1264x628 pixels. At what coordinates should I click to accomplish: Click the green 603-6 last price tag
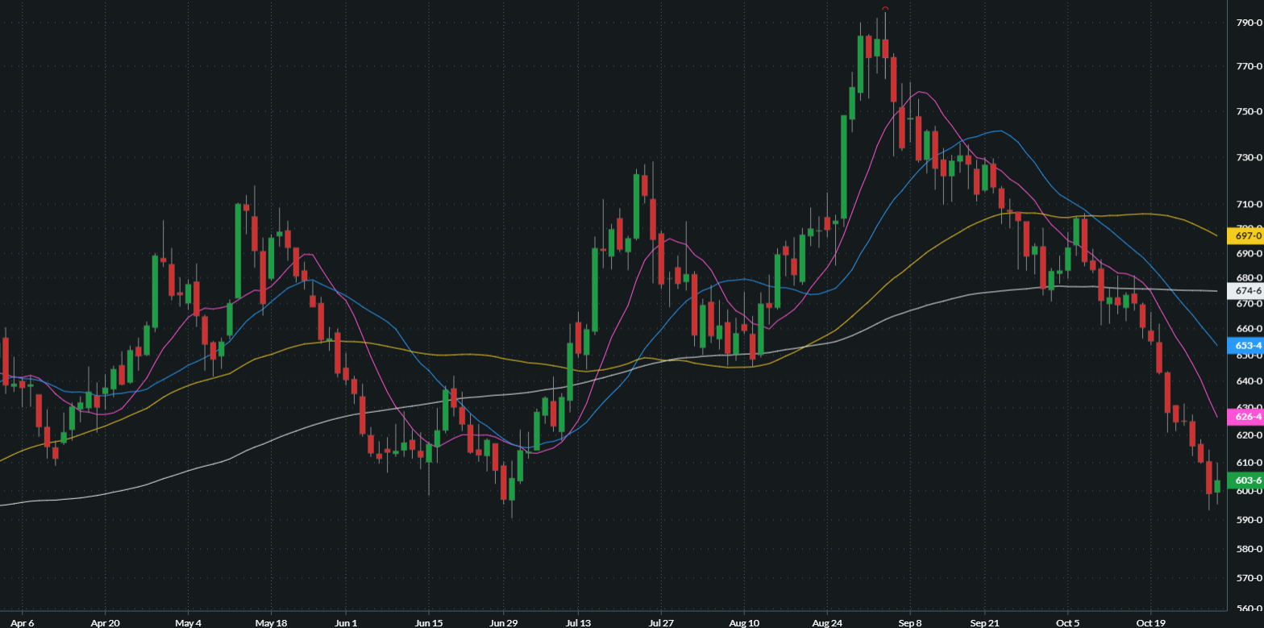pyautogui.click(x=1244, y=480)
